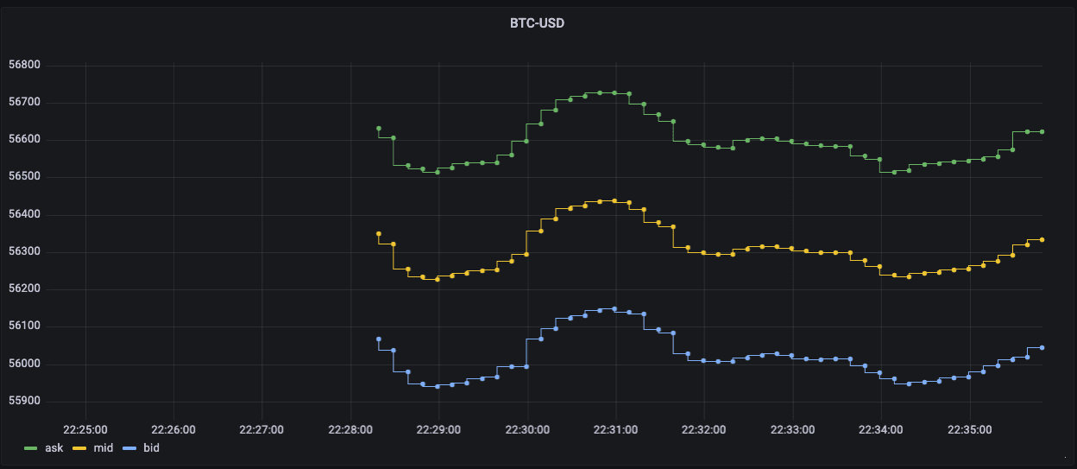The height and width of the screenshot is (469, 1077).
Task: Open the blue bid legend color swatch
Action: [128, 448]
